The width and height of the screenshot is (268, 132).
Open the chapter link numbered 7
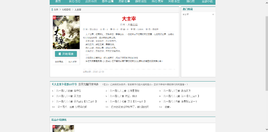click(76, 102)
